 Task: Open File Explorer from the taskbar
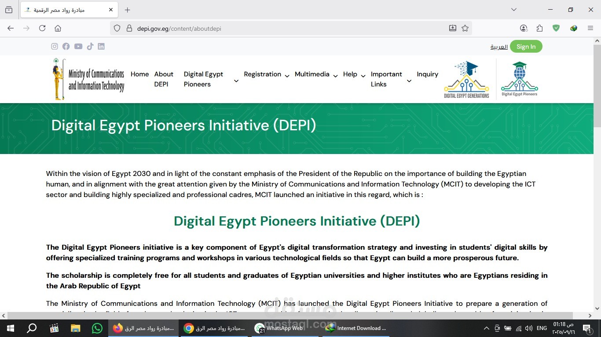pos(76,328)
